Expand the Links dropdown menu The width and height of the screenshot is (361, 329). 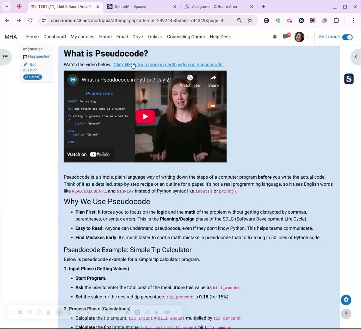point(155,37)
